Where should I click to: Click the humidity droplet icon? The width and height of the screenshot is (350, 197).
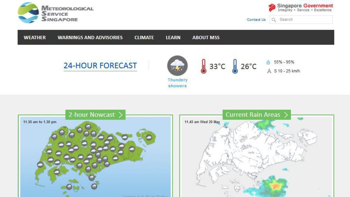click(x=269, y=62)
